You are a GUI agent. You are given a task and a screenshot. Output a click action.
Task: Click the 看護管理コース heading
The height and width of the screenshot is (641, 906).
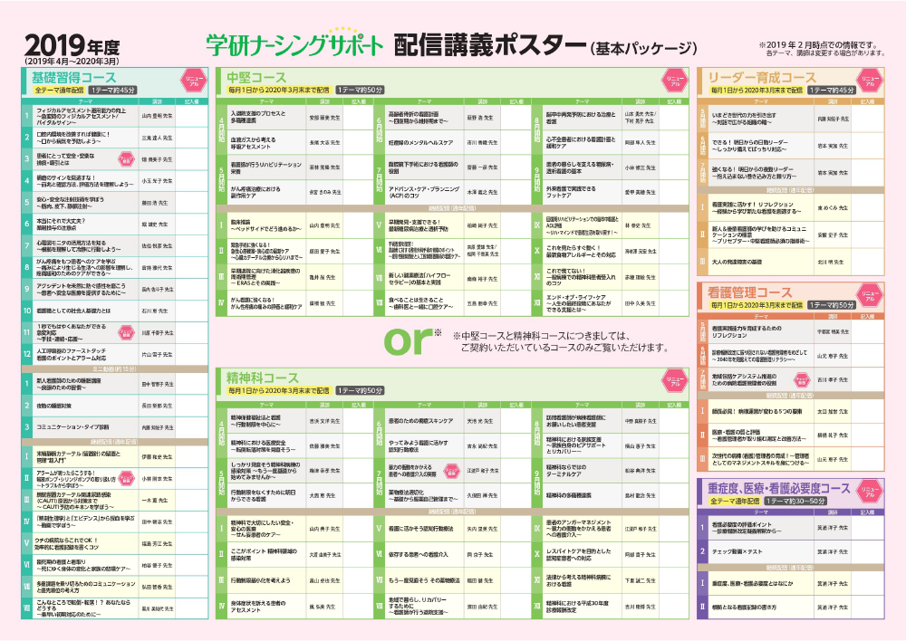[x=750, y=292]
